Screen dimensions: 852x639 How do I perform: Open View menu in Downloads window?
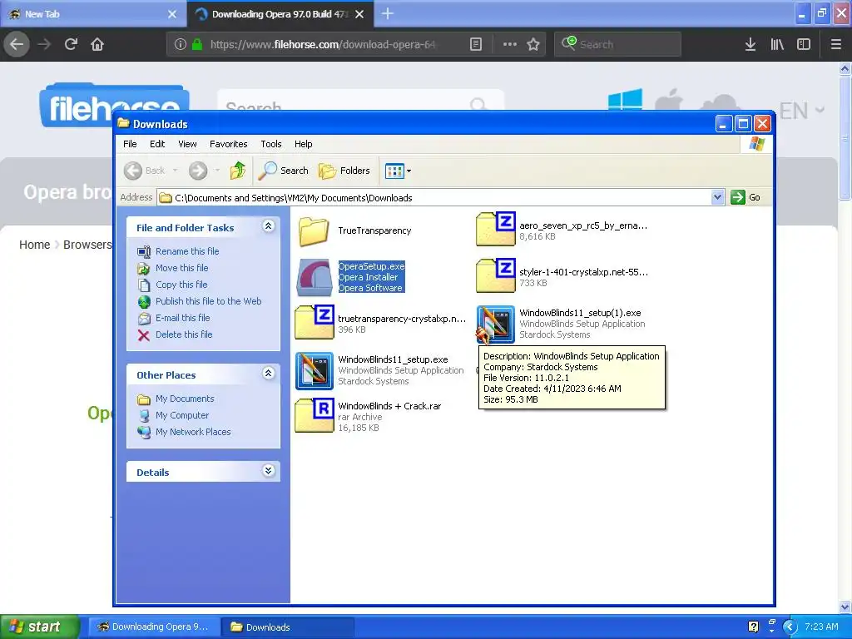(x=187, y=144)
